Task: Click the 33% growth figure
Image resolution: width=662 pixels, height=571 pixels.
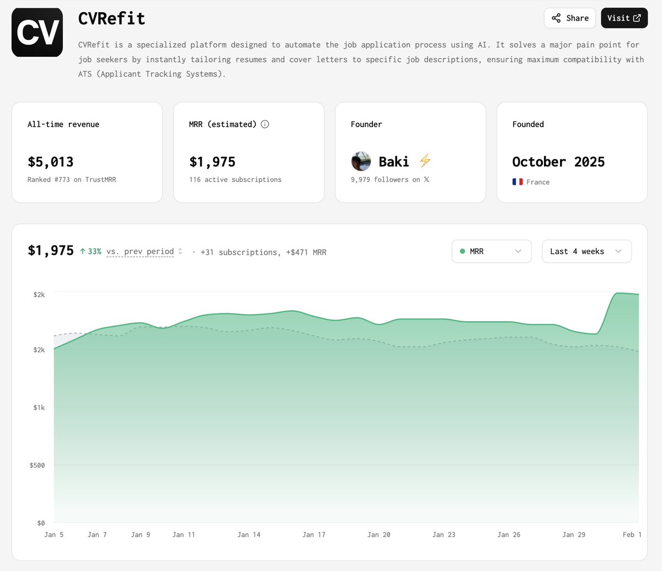Action: click(95, 252)
